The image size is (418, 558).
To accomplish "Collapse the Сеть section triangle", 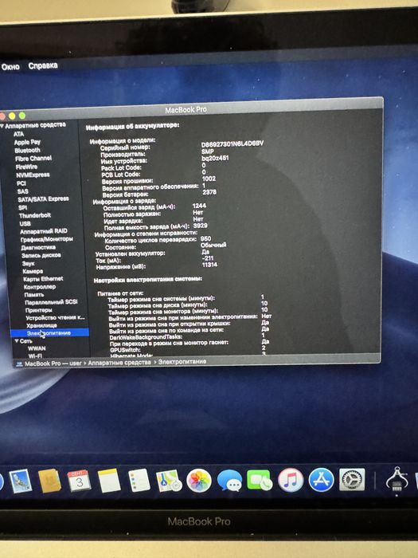I will coord(17,341).
